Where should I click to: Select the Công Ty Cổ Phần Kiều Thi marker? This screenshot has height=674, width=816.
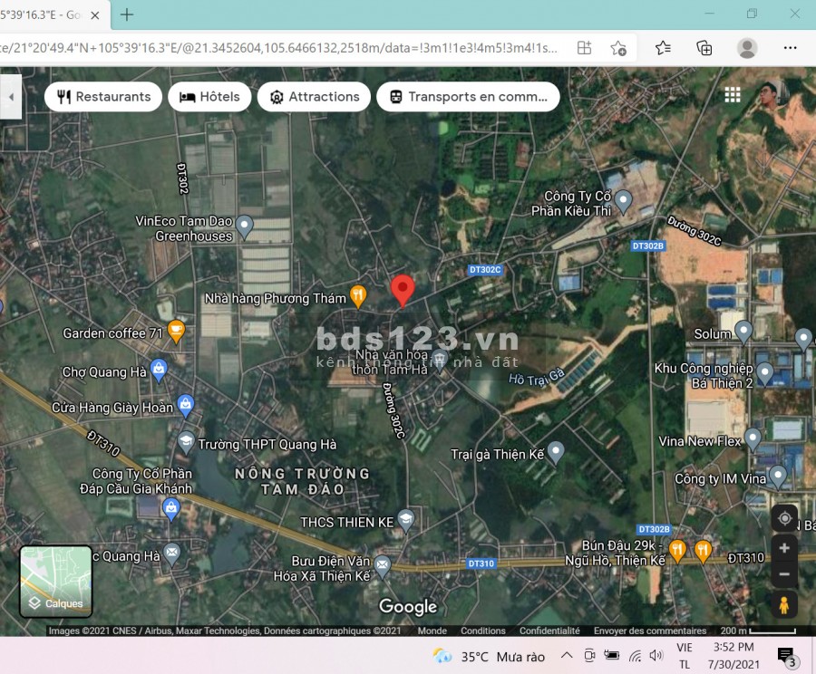tap(624, 201)
